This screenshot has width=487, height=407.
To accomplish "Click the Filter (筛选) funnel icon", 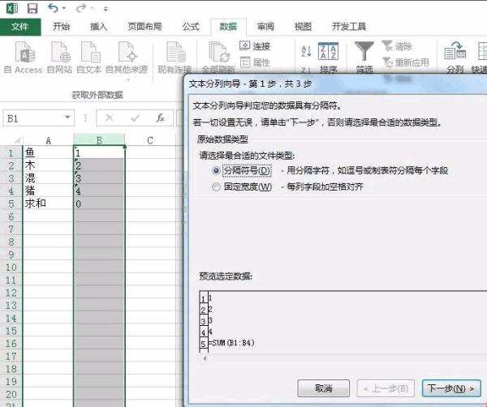I will (365, 53).
